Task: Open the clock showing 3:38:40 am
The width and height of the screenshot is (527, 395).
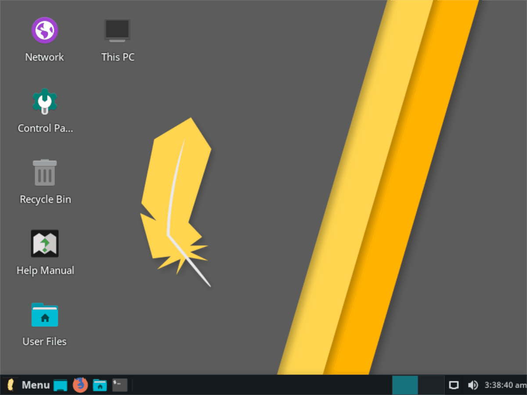Action: [505, 385]
